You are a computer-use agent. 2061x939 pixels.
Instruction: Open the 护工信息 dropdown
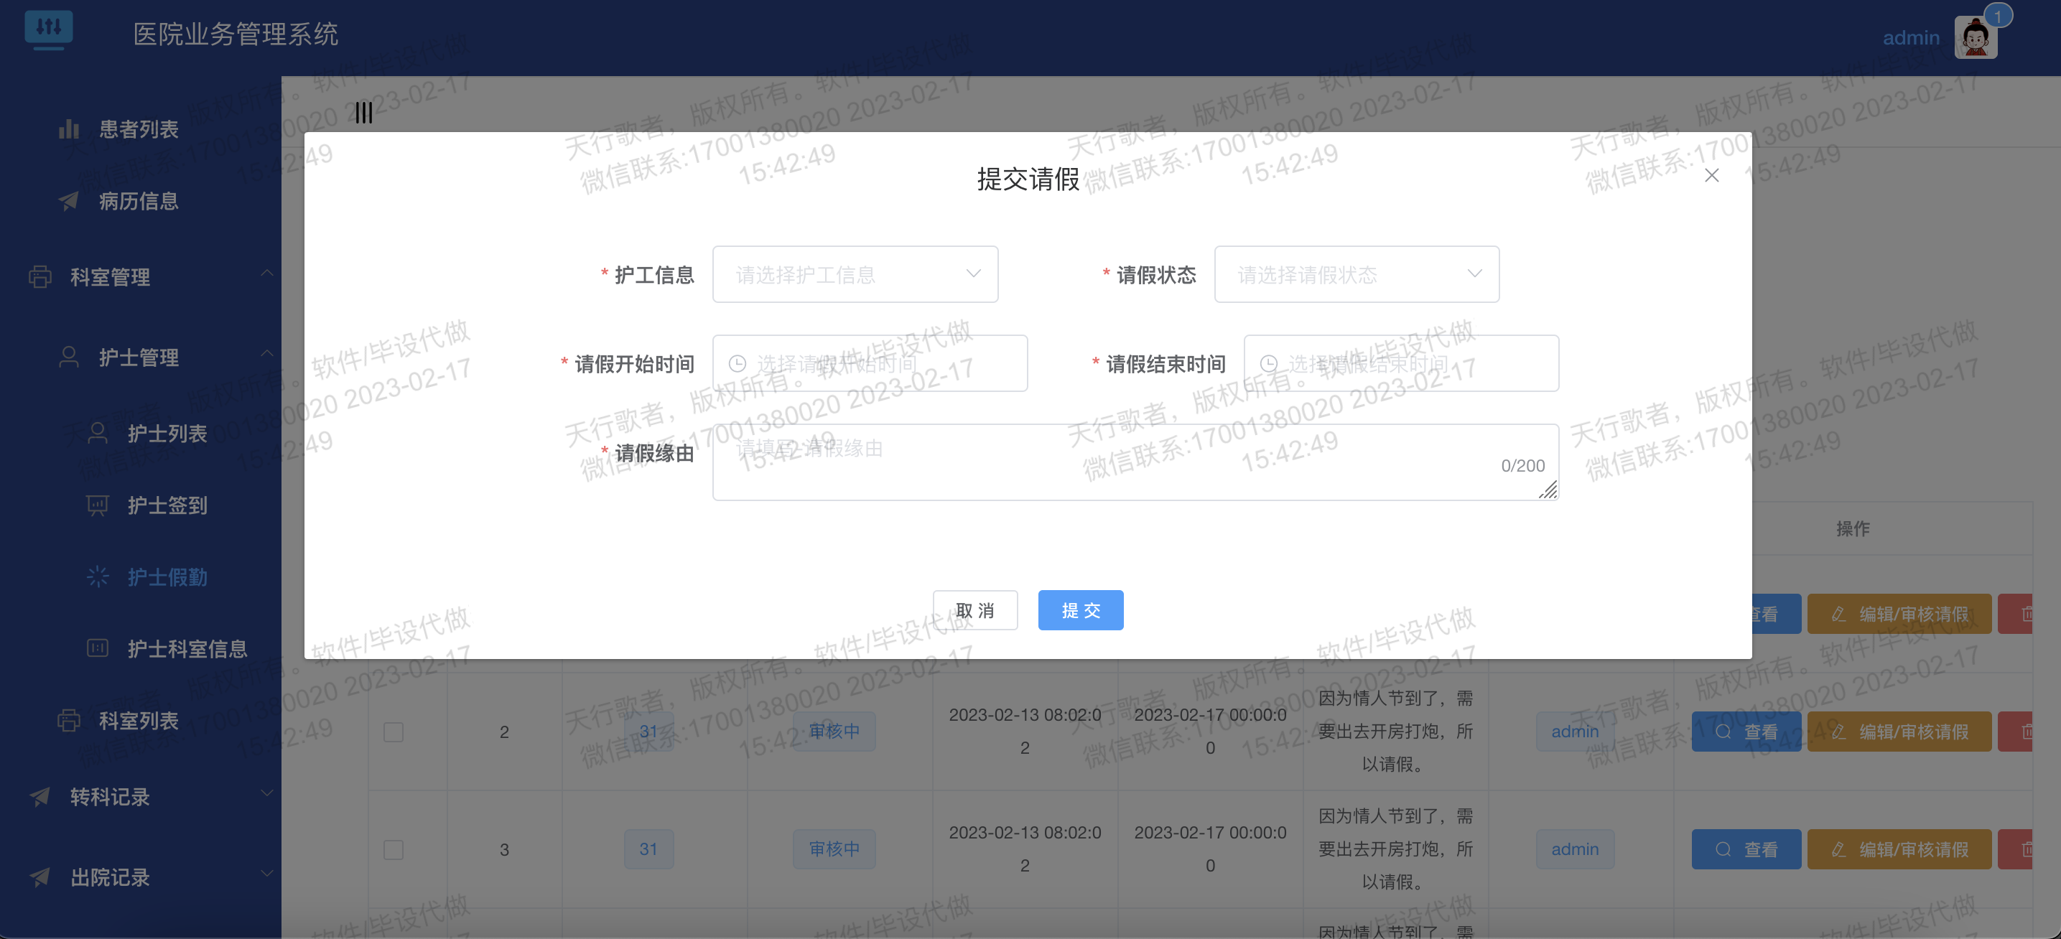pos(855,274)
